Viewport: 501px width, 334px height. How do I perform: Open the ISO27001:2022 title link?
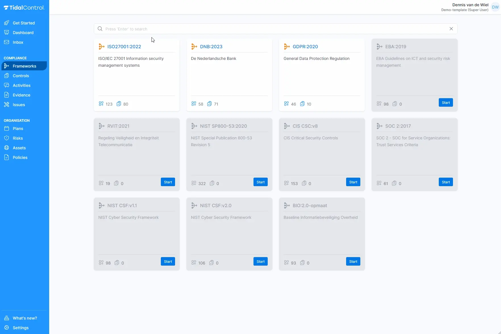pyautogui.click(x=124, y=47)
